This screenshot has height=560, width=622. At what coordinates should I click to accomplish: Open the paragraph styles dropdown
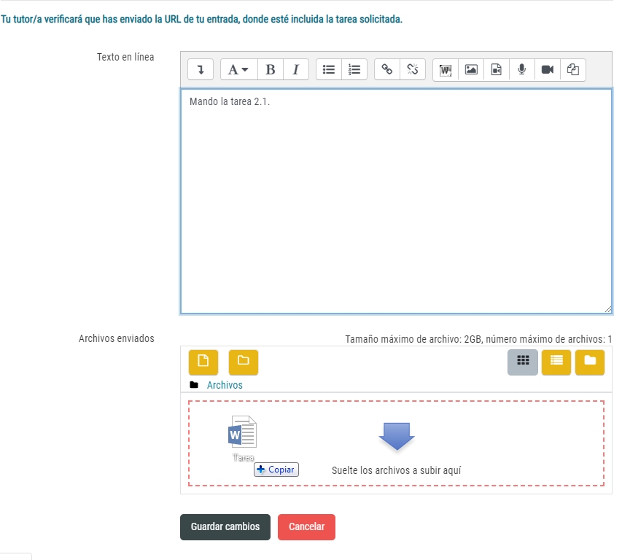[x=238, y=69]
